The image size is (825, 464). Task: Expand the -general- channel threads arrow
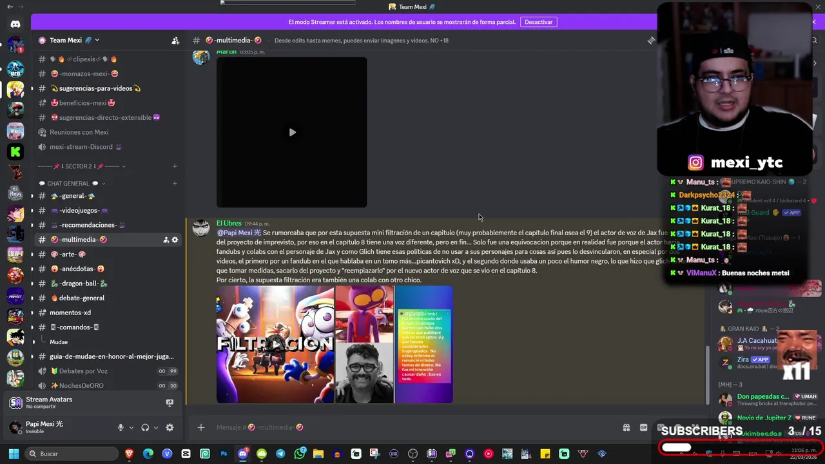[x=32, y=196]
